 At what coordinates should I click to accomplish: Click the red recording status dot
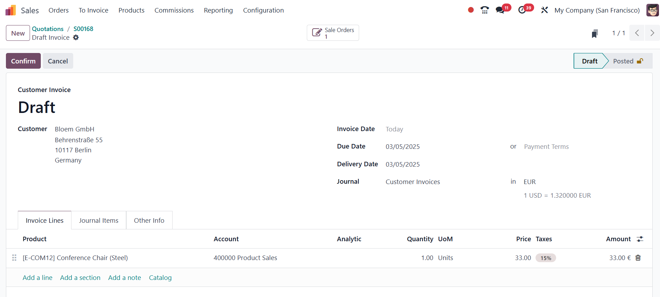coord(471,10)
